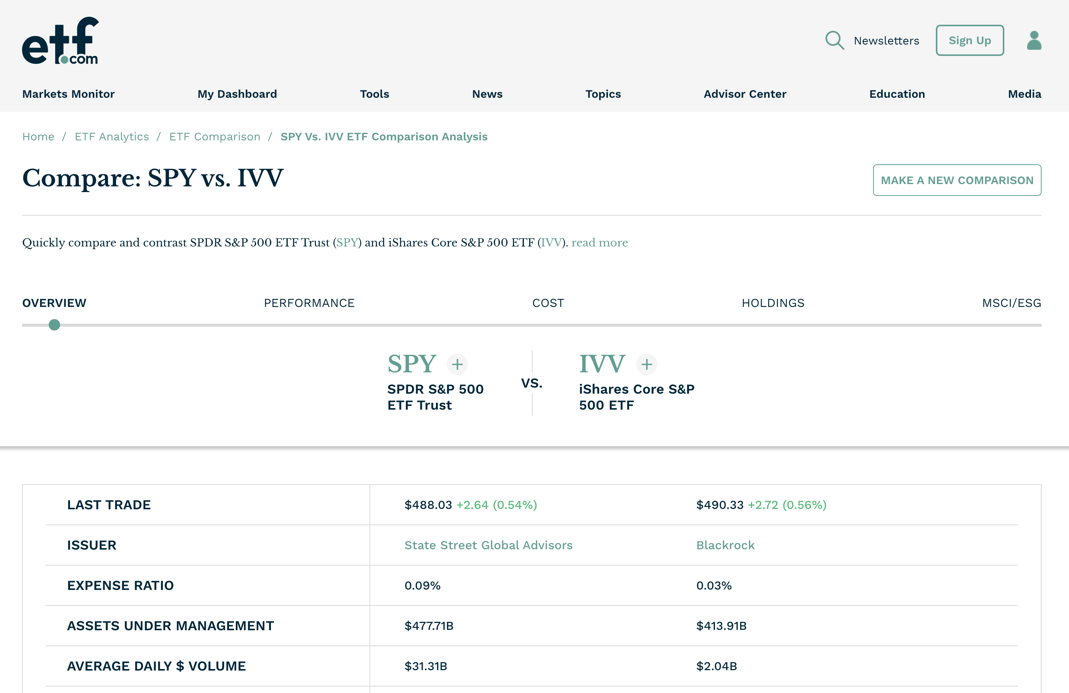This screenshot has width=1069, height=693.
Task: Open the Media menu
Action: click(1024, 94)
